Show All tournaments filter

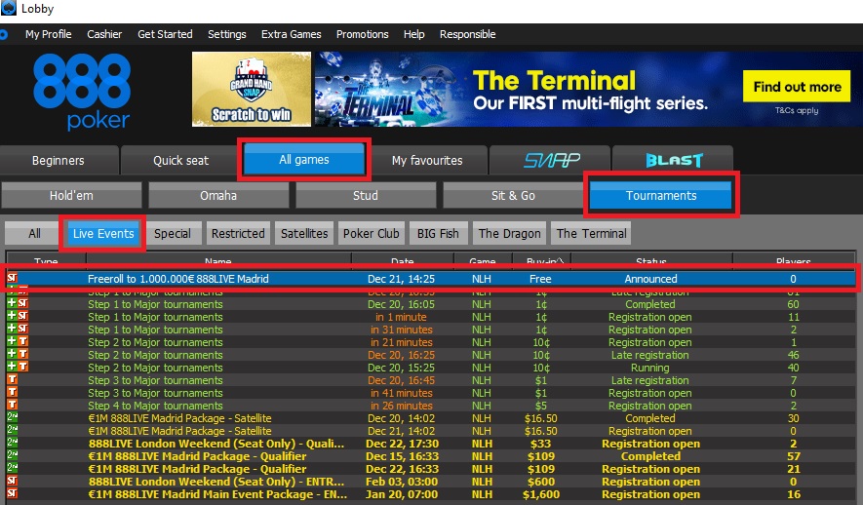34,234
